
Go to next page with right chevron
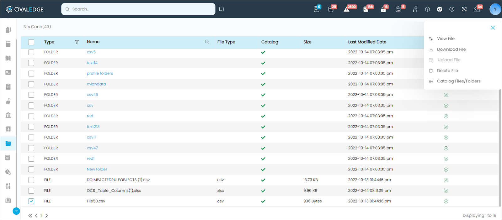click(x=46, y=216)
